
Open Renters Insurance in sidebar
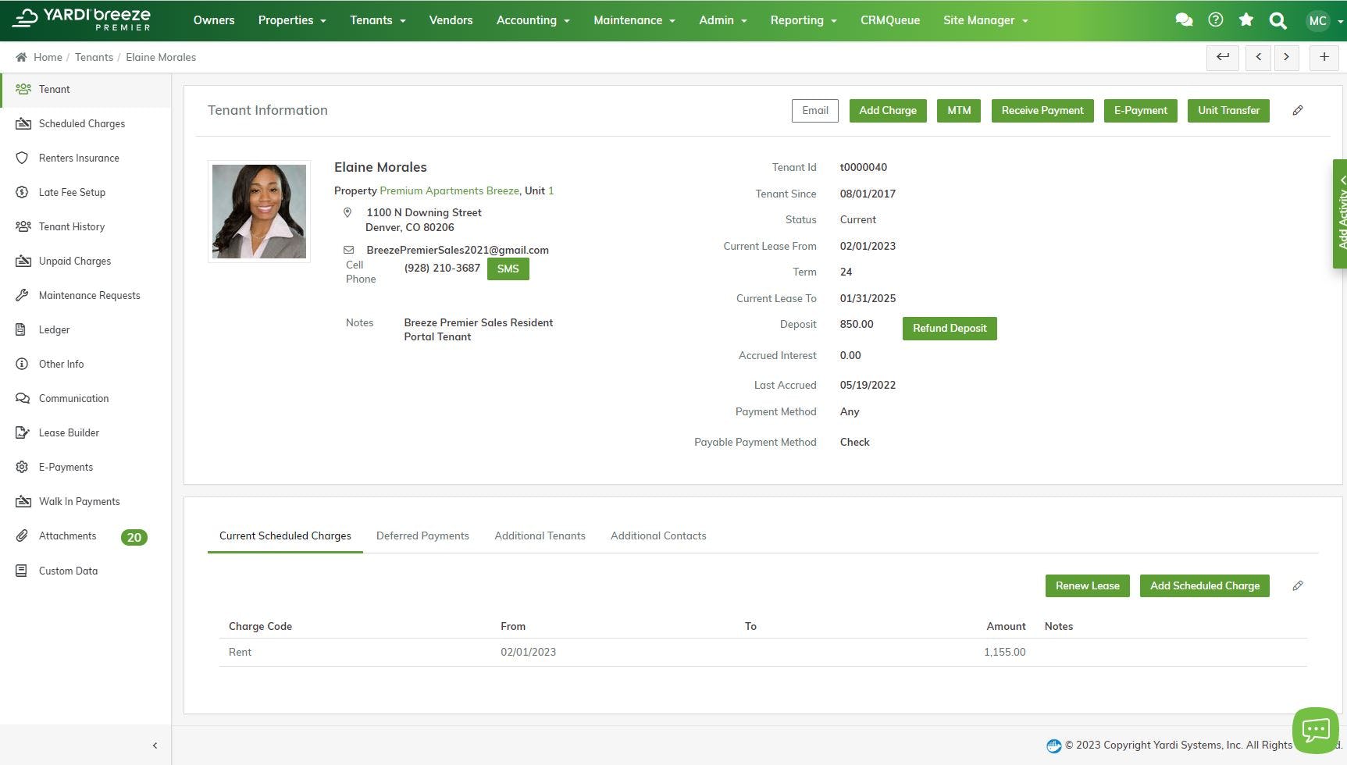85,158
